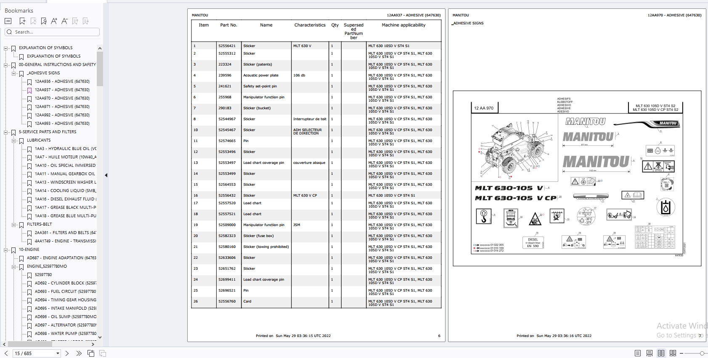Decrease bookmark font size (A-)
Image resolution: width=708 pixels, height=358 pixels.
(x=64, y=21)
